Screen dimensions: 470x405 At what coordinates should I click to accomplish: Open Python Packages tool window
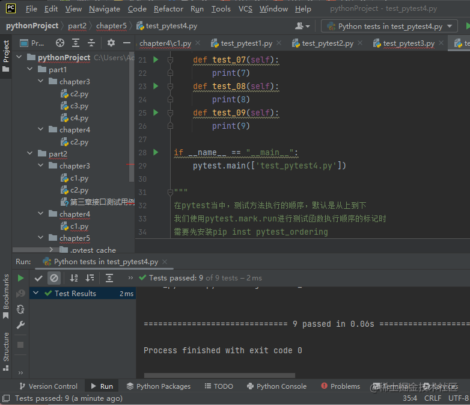point(159,386)
